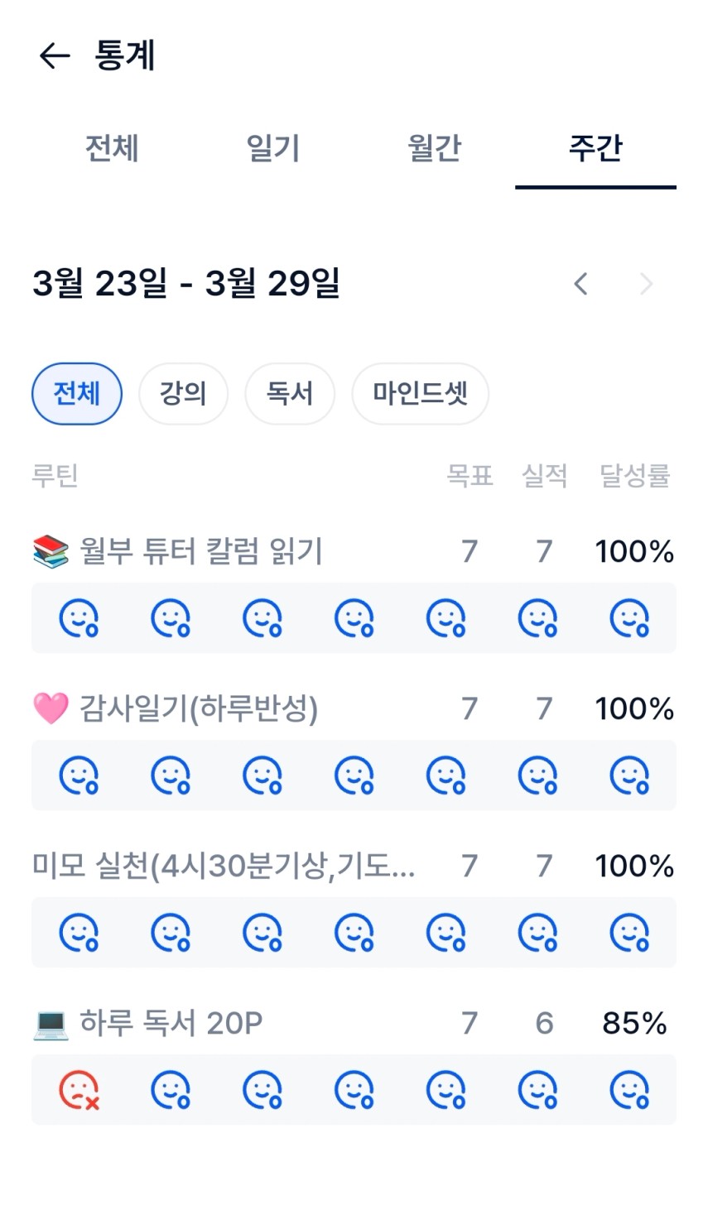708x1205 pixels.
Task: Tap the back arrow next to 통계
Action: pyautogui.click(x=55, y=56)
